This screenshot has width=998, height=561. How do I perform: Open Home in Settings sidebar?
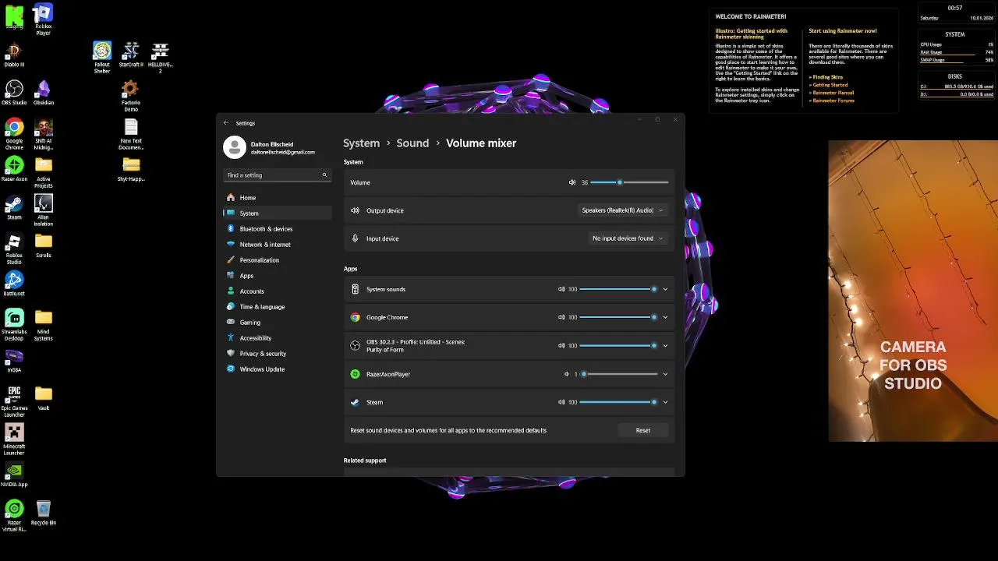pos(278,197)
